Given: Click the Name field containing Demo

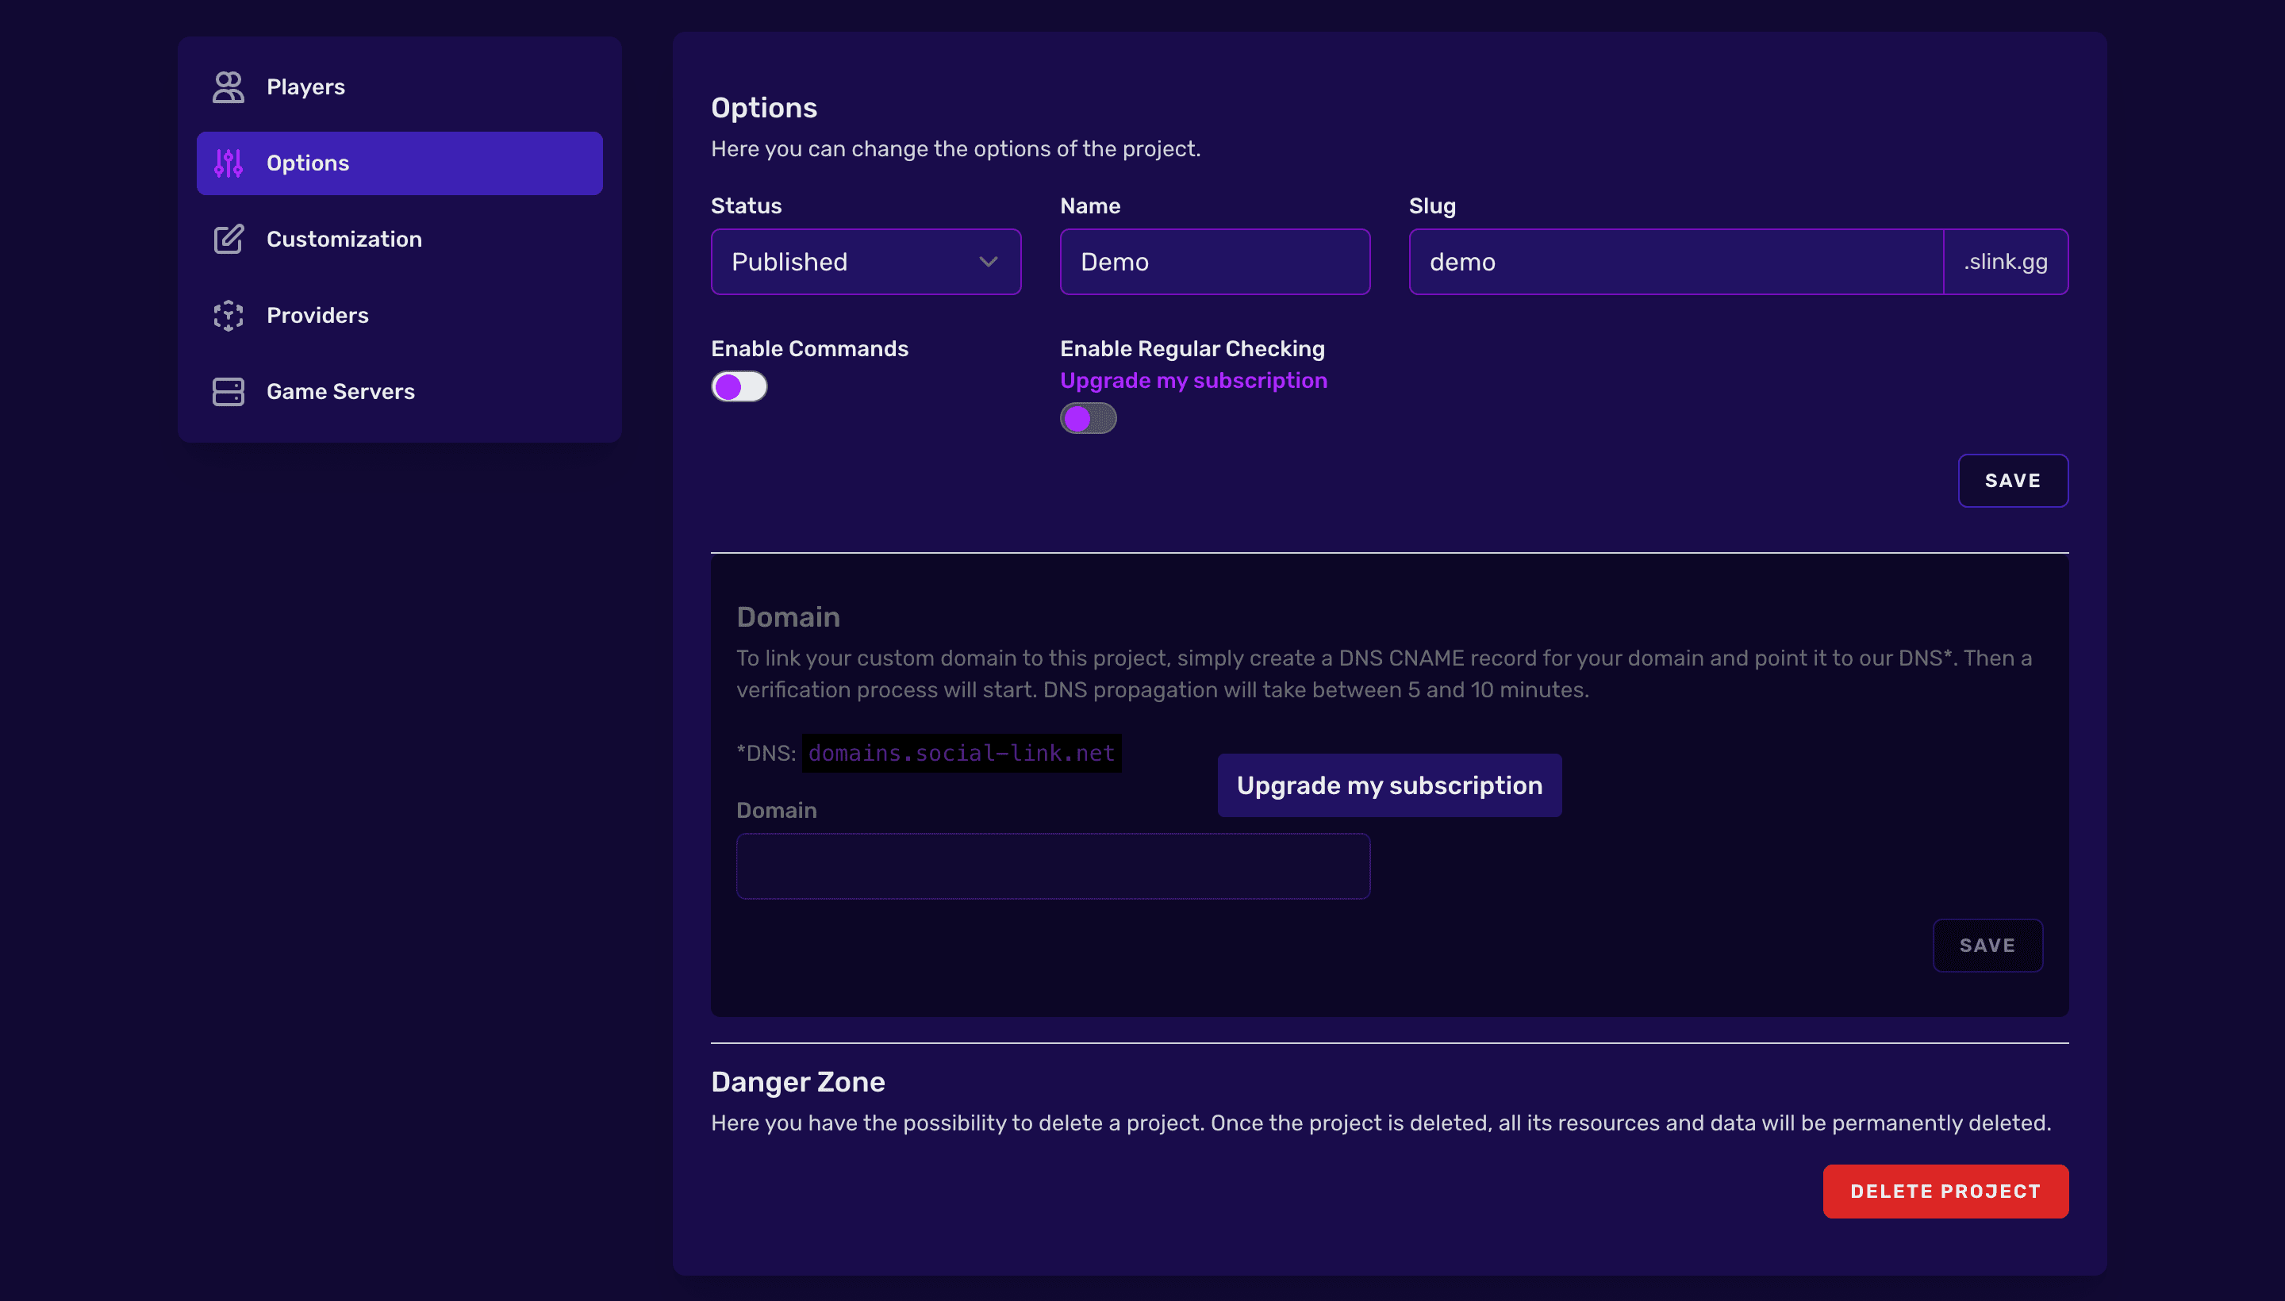Looking at the screenshot, I should point(1214,261).
